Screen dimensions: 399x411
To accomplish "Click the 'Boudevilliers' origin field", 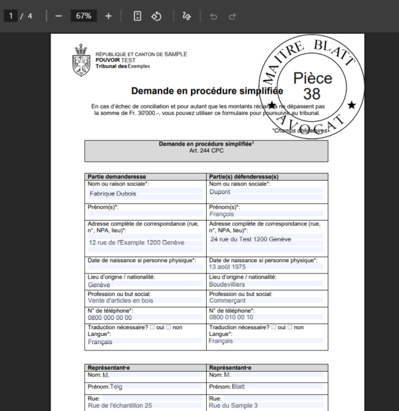I will [x=267, y=284].
